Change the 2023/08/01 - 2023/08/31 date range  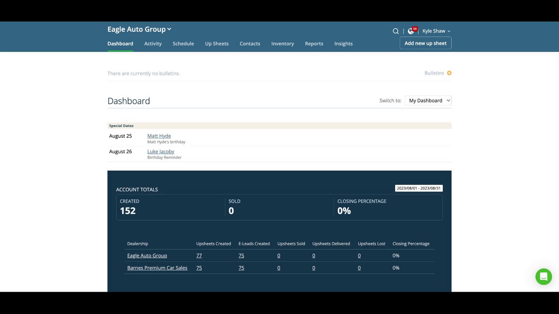(419, 188)
